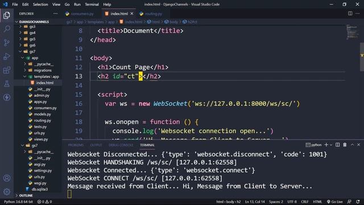Click the editor vertical scrollbar
The height and width of the screenshot is (205, 364).
(362, 57)
